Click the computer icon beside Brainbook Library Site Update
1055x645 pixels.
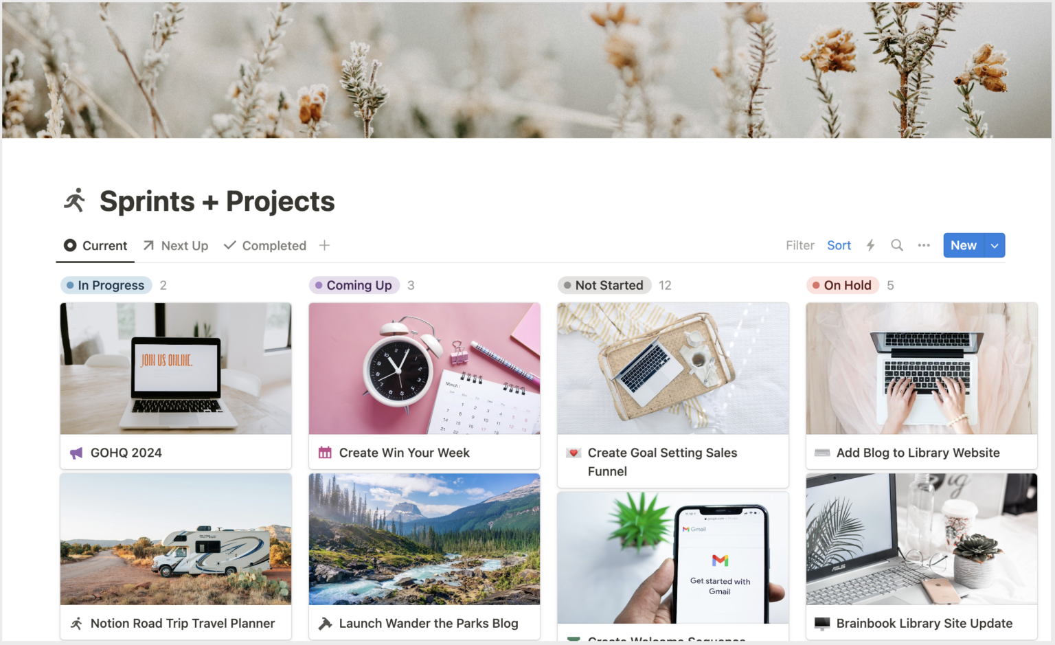tap(822, 623)
